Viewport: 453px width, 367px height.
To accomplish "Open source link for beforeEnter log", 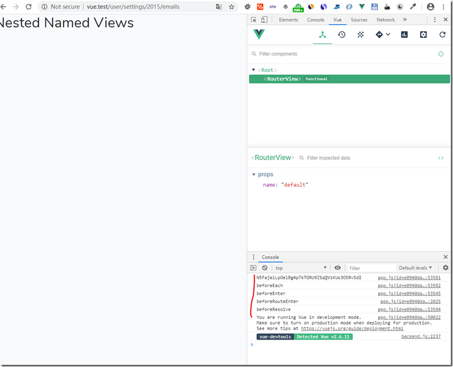I will coord(409,293).
